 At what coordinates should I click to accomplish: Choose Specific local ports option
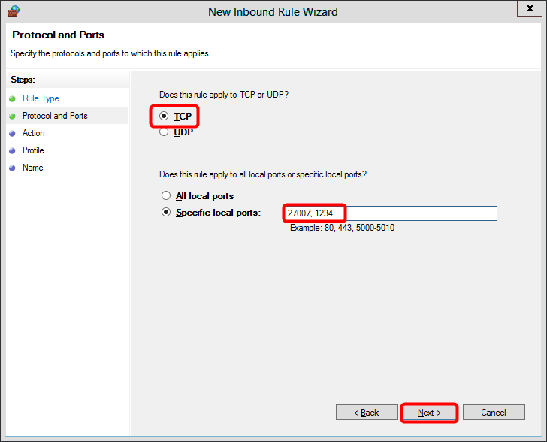click(x=166, y=212)
